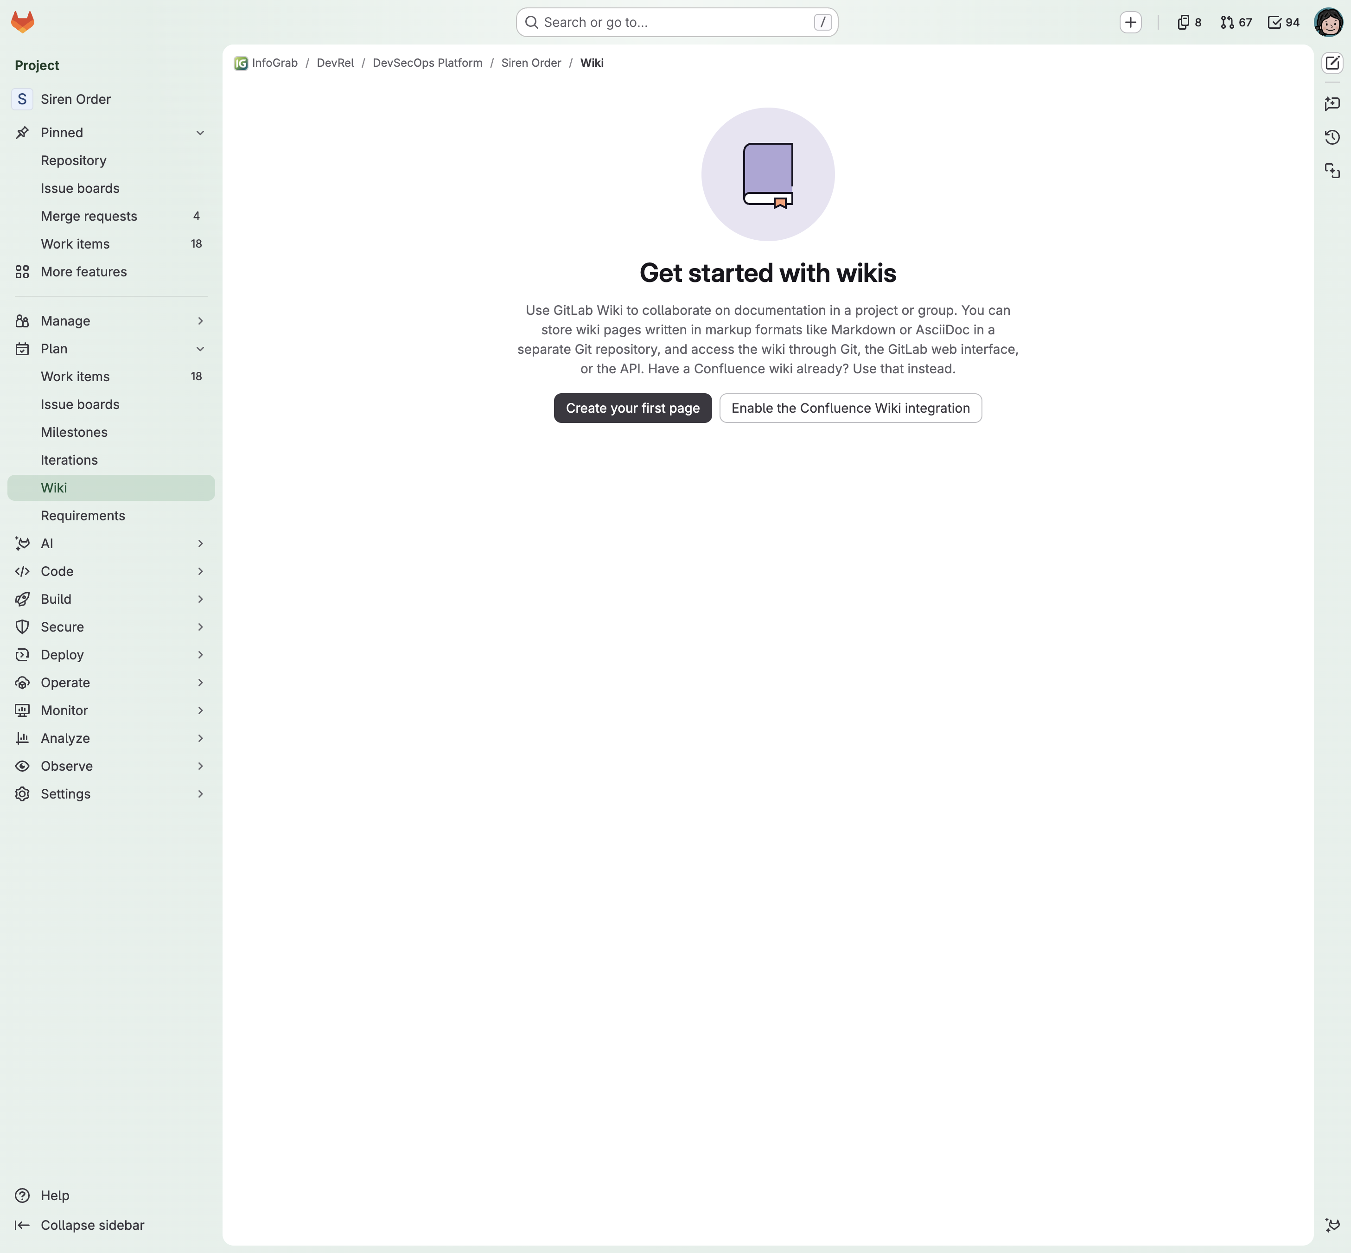The image size is (1351, 1253).
Task: Open Work items under Pinned
Action: (111, 244)
